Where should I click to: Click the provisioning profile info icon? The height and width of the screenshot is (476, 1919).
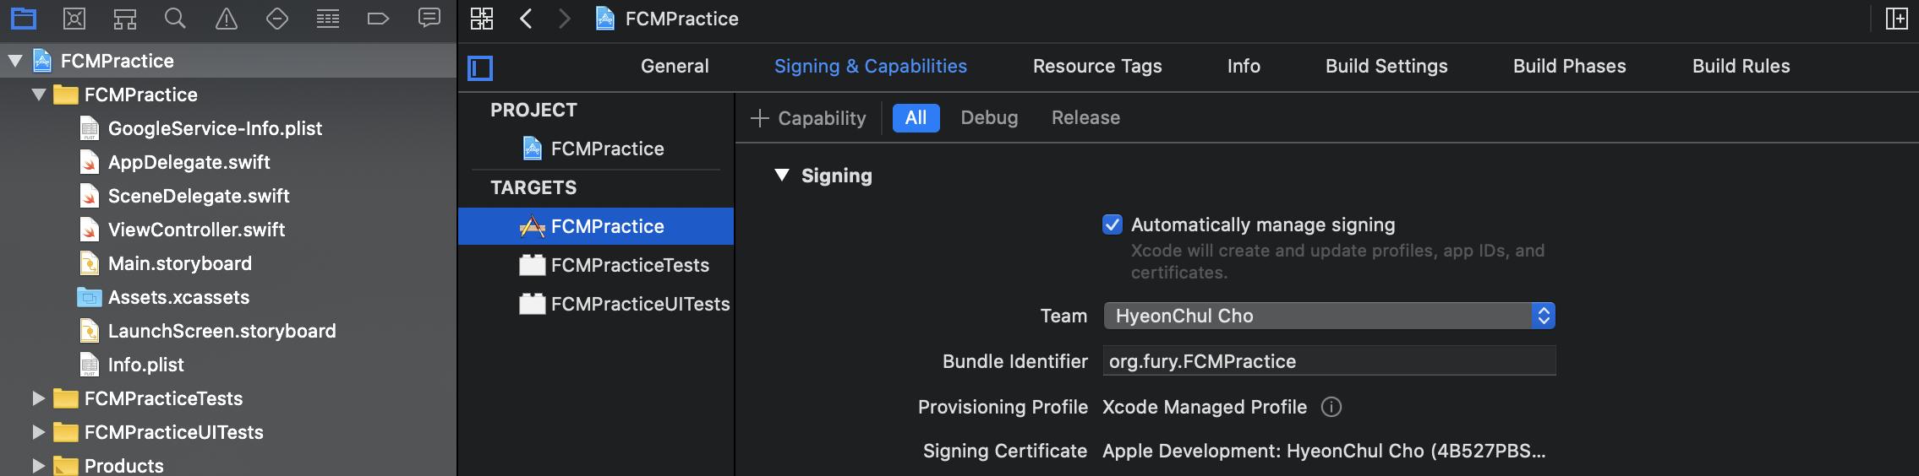pyautogui.click(x=1331, y=407)
